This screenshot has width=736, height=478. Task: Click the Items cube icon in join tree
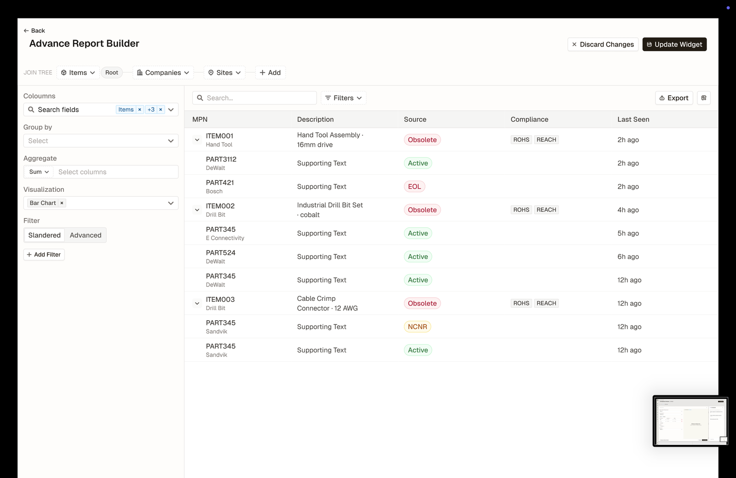(64, 73)
